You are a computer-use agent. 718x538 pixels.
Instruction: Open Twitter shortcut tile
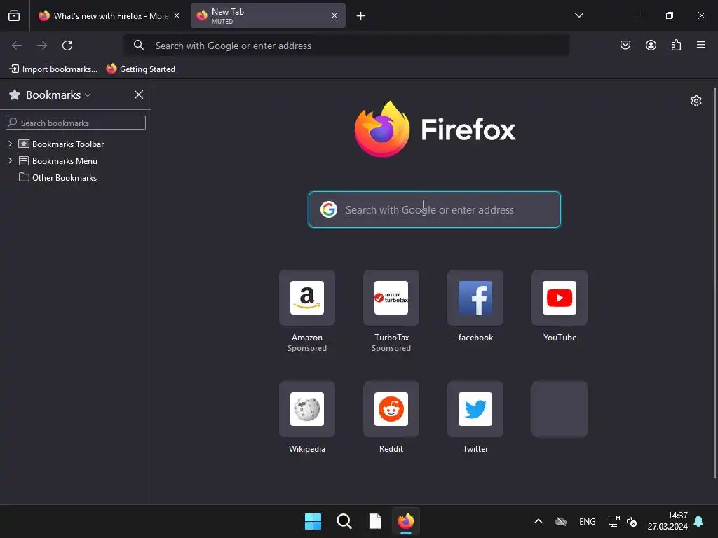475,409
